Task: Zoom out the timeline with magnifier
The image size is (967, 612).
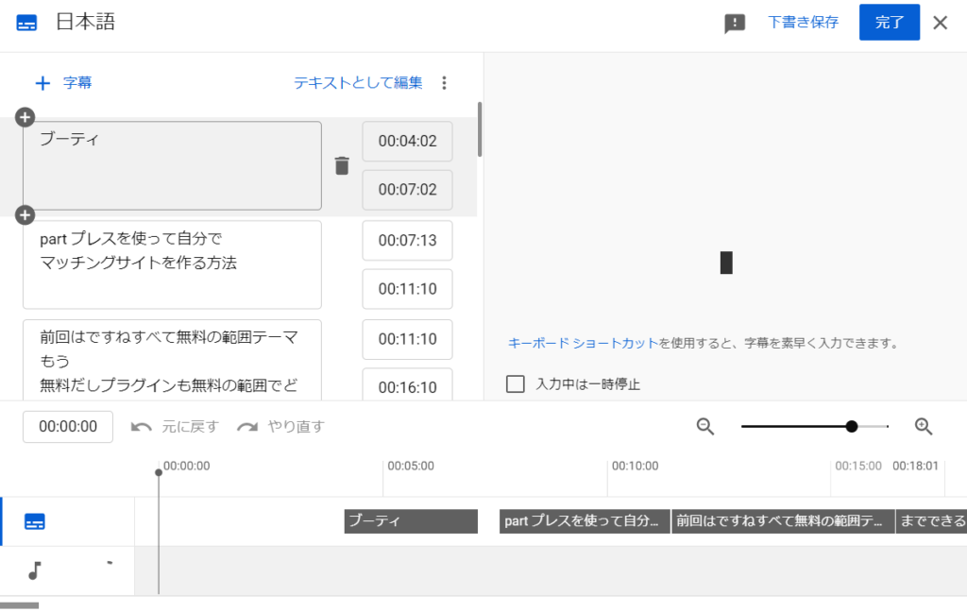Action: pos(705,427)
